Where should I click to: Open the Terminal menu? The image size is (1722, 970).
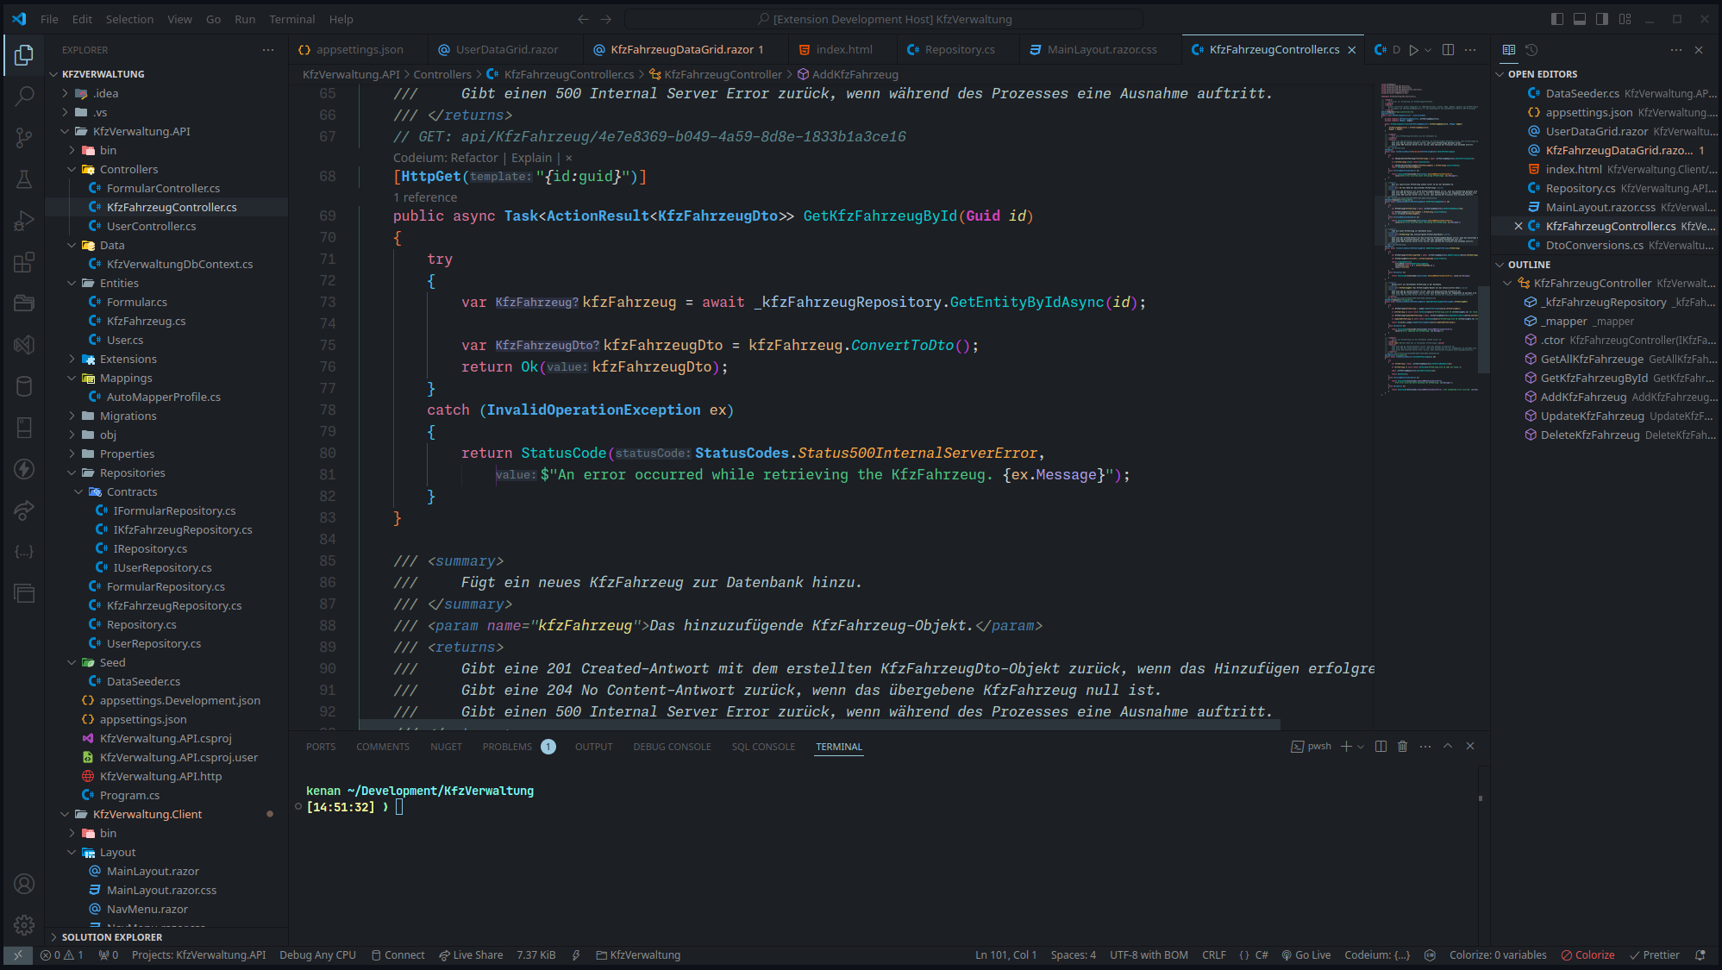click(291, 19)
